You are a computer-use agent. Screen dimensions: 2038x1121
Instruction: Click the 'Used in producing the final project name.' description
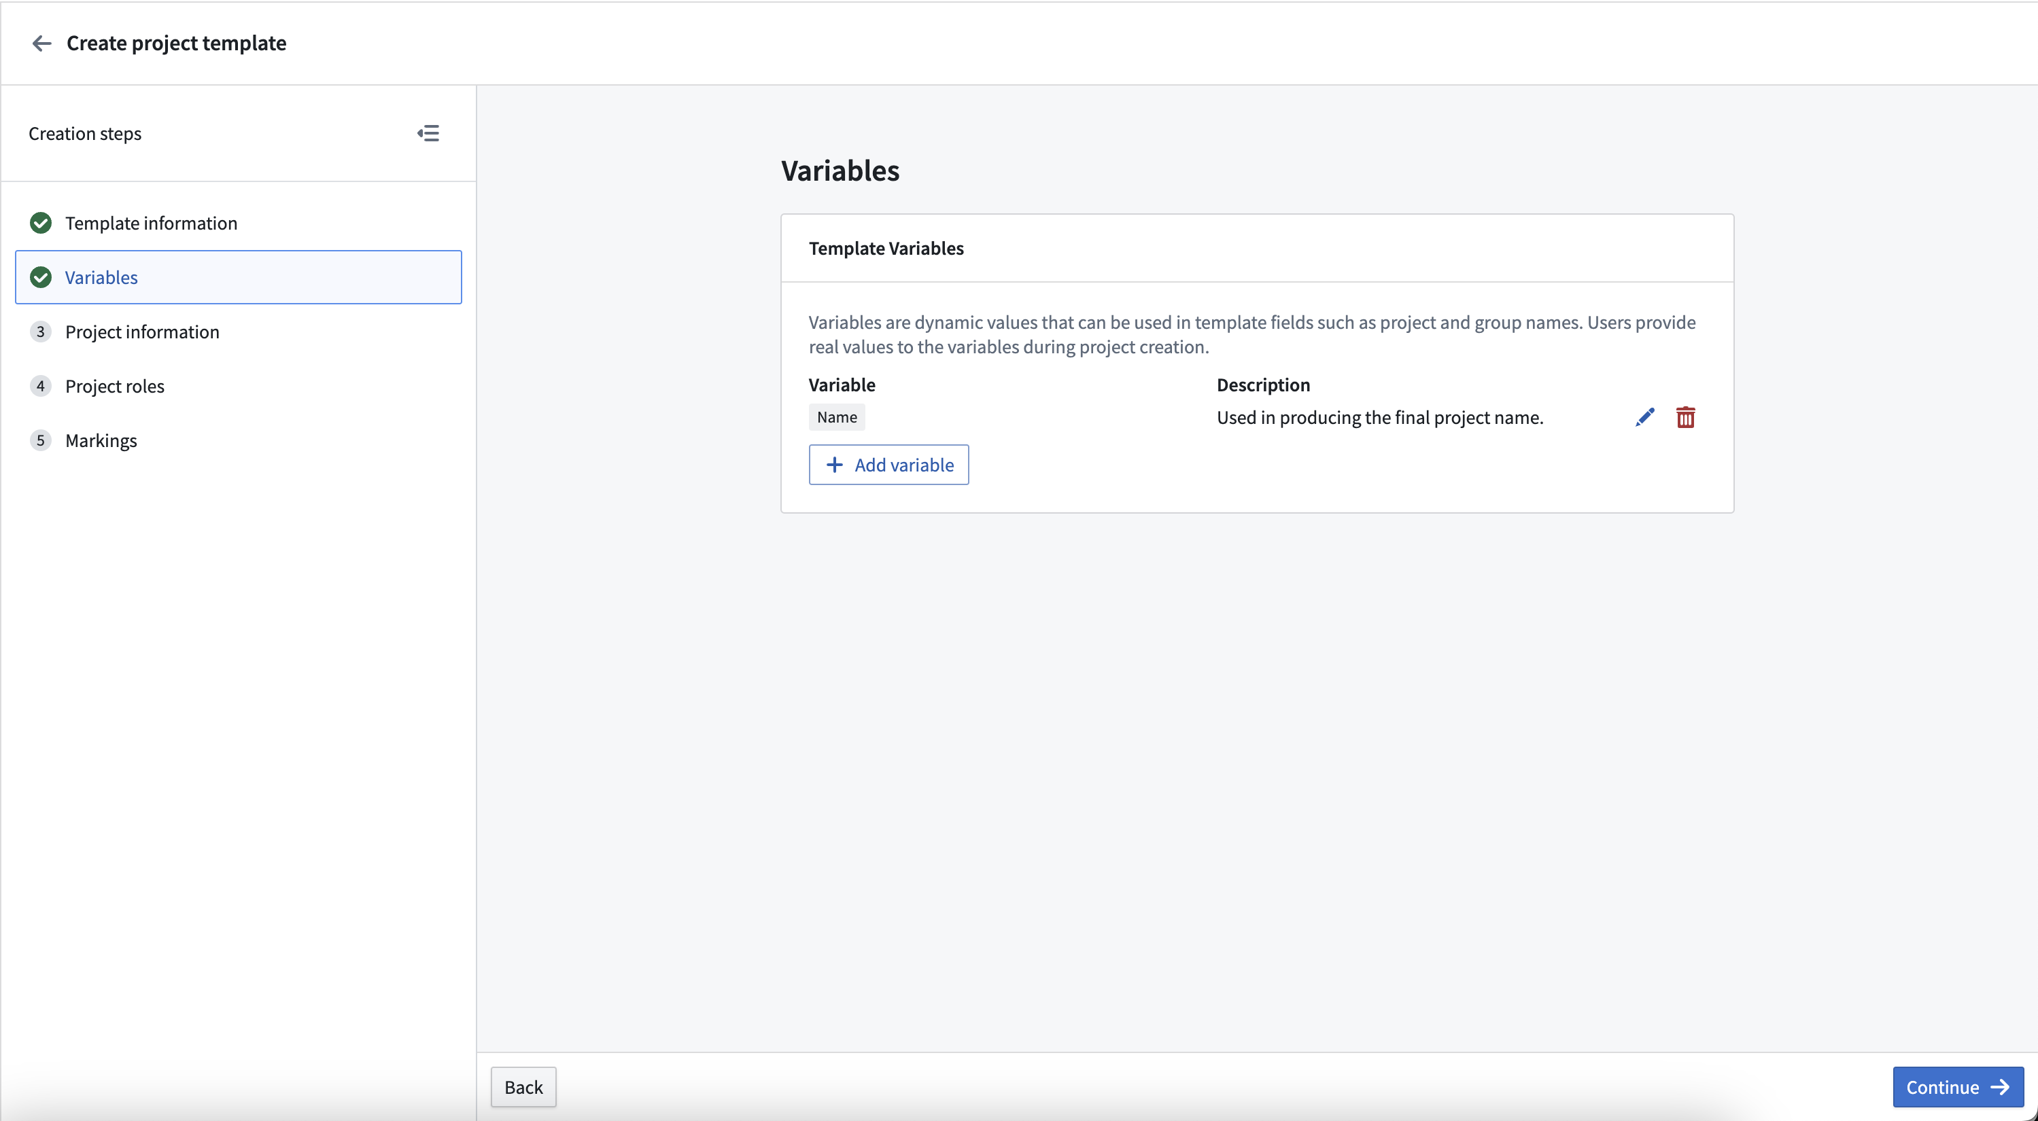[1380, 417]
